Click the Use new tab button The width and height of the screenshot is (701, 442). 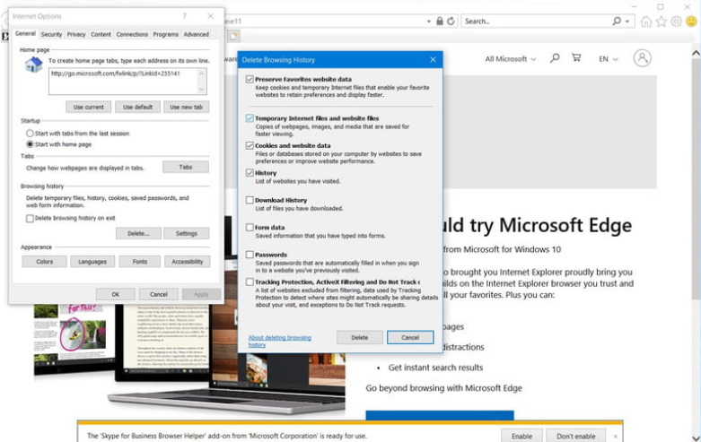(187, 108)
